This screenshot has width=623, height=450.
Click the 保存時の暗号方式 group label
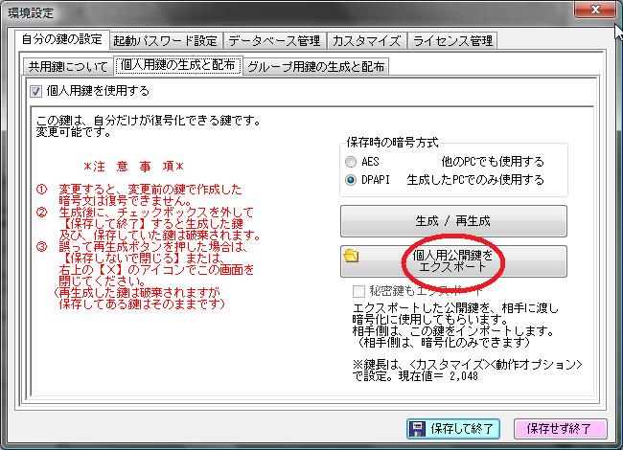coord(393,143)
